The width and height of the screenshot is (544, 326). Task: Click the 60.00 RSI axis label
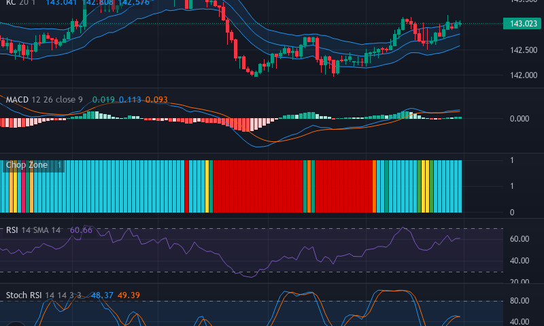click(520, 239)
